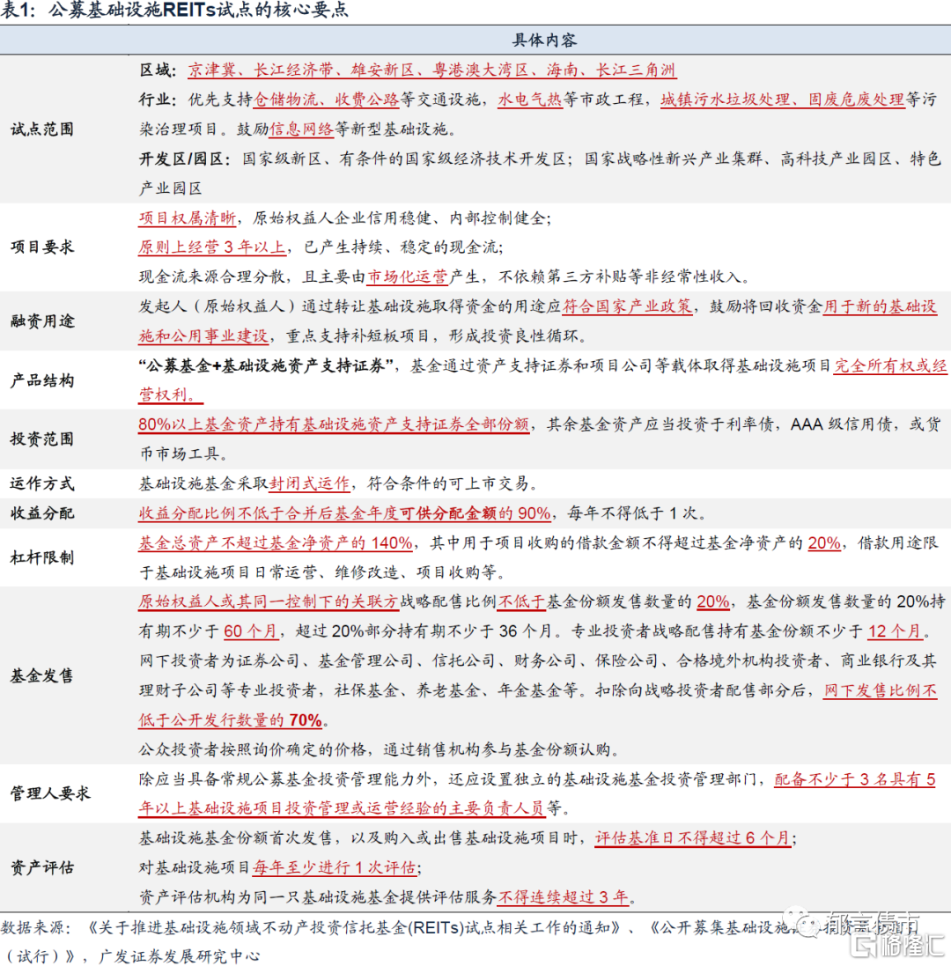The width and height of the screenshot is (951, 966).
Task: Click underlined text 项目权属清晰
Action: 187,218
